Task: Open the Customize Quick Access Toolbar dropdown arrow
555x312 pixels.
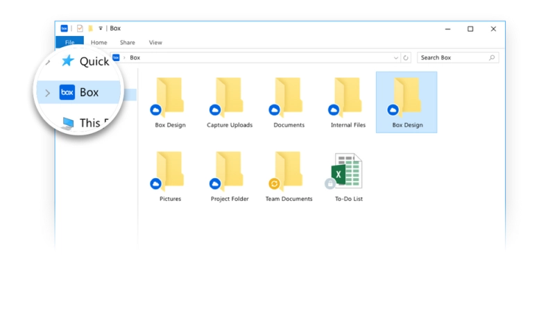Action: point(101,28)
